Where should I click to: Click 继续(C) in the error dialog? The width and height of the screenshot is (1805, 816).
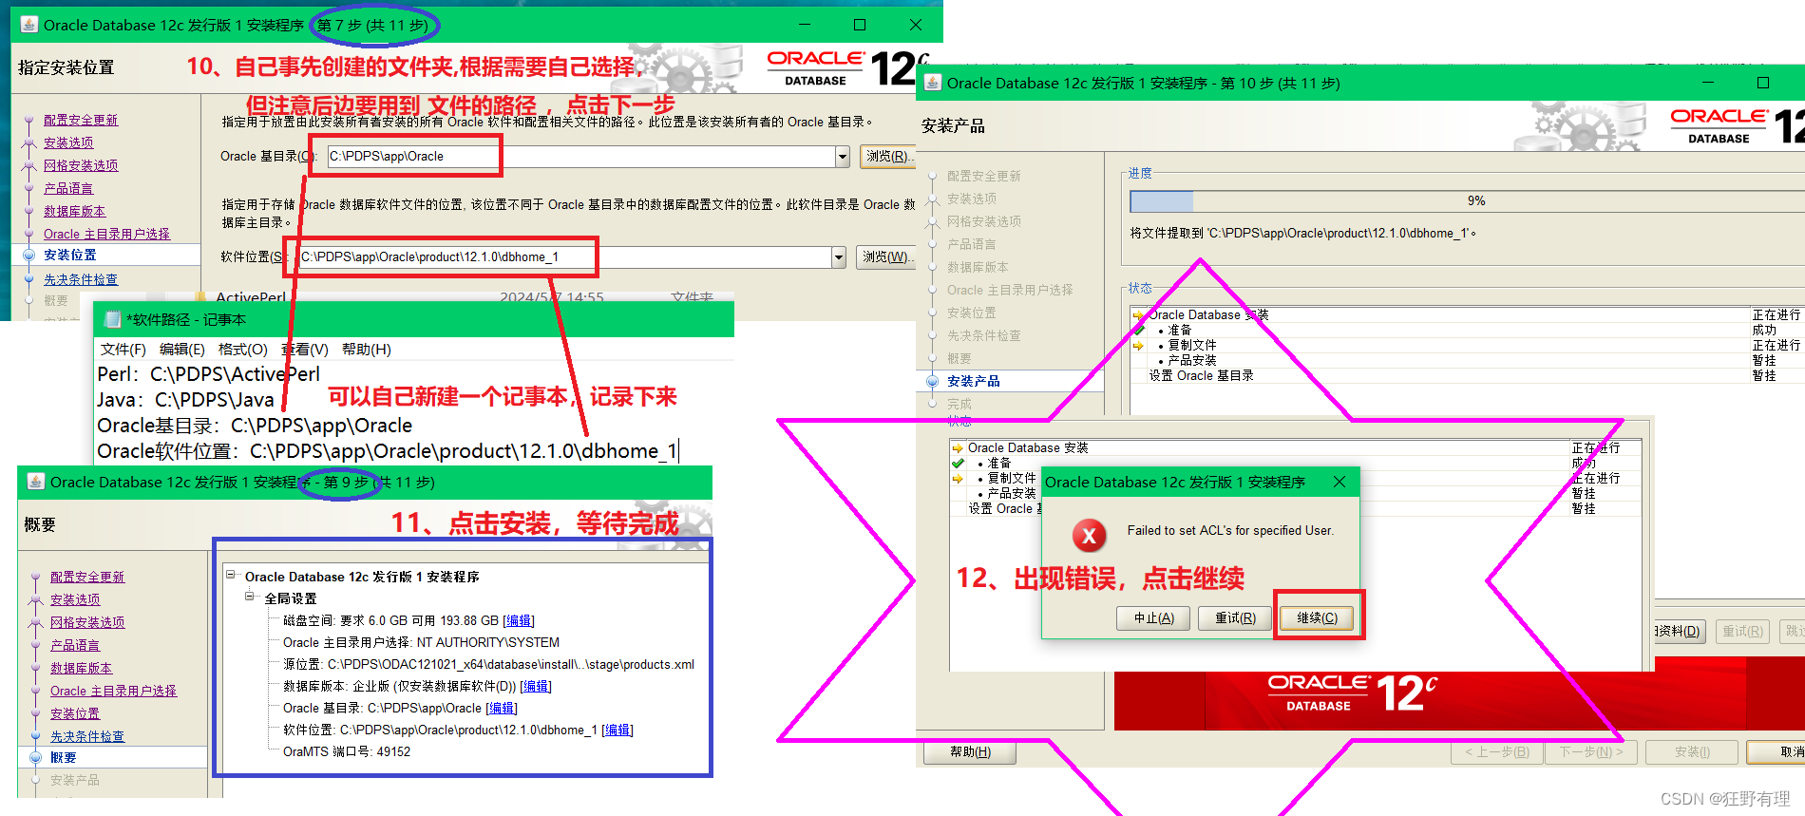1318,617
